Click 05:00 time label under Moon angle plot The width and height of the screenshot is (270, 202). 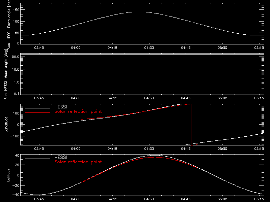point(222,98)
